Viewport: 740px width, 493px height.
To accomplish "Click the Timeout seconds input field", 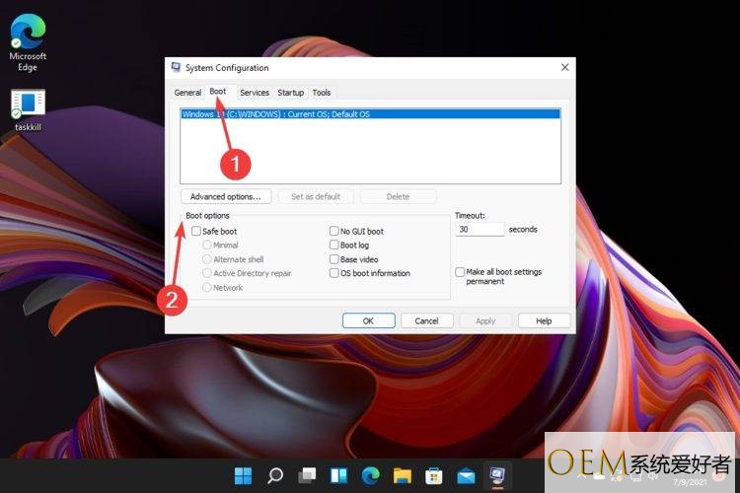I will (x=480, y=229).
